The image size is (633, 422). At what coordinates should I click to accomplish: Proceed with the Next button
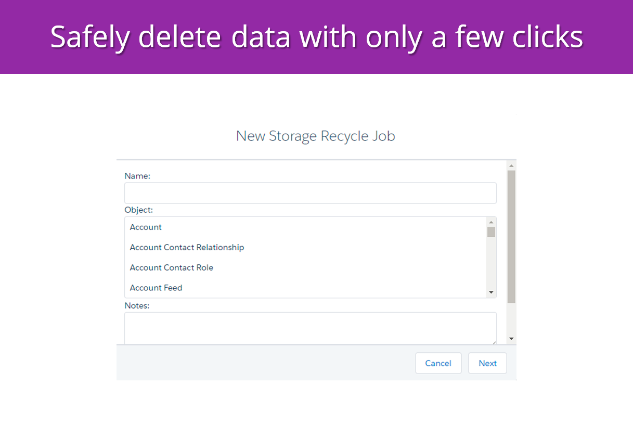pyautogui.click(x=487, y=363)
